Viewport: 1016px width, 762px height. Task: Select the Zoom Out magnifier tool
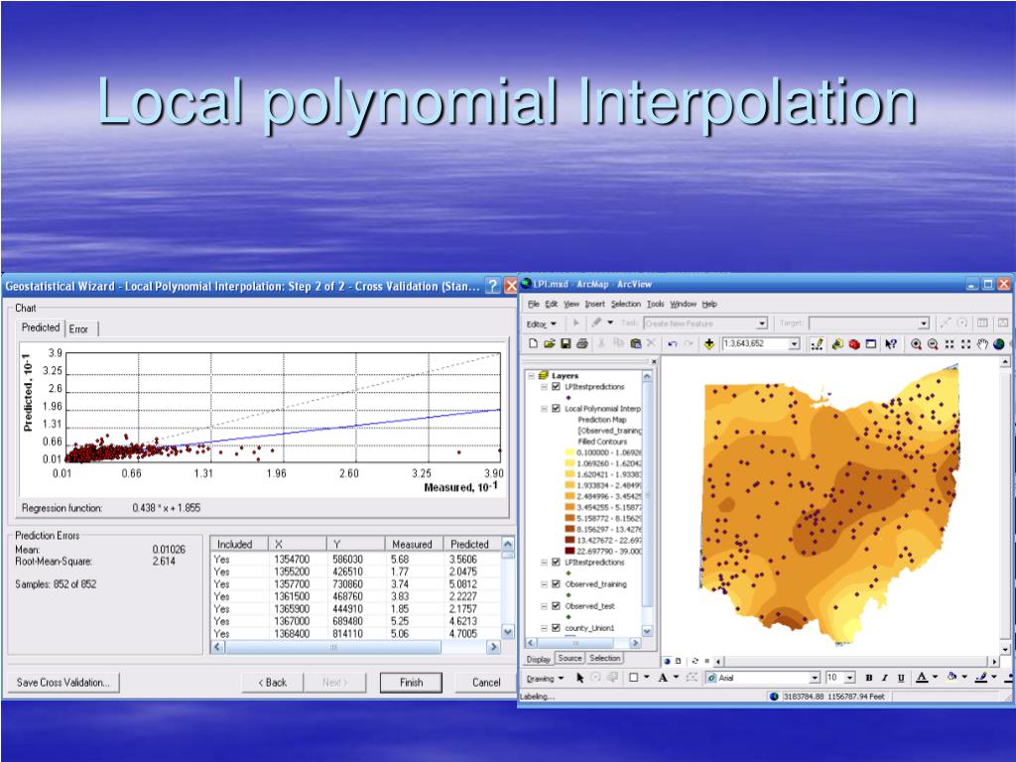click(x=933, y=344)
